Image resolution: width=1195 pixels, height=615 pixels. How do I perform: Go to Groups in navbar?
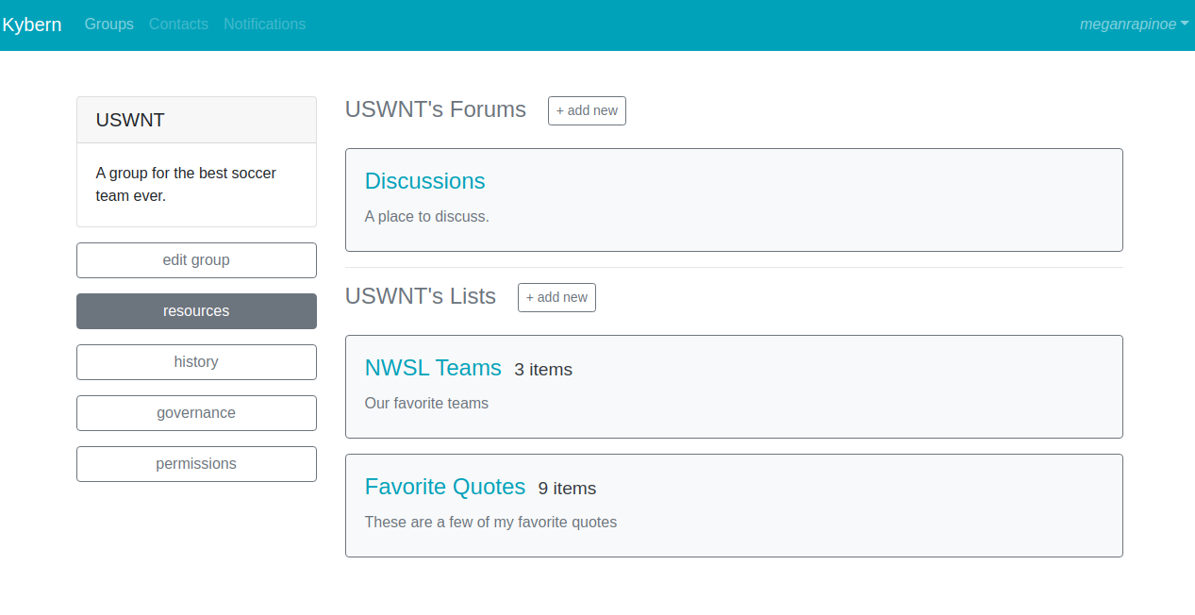click(109, 25)
